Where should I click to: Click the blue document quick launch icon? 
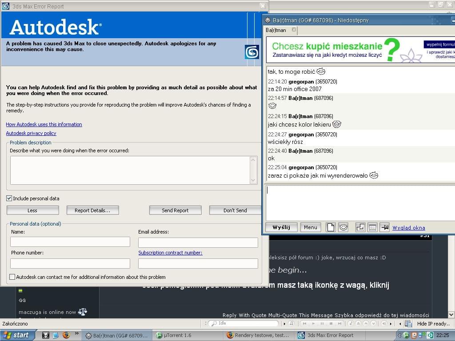pyautogui.click(x=56, y=335)
